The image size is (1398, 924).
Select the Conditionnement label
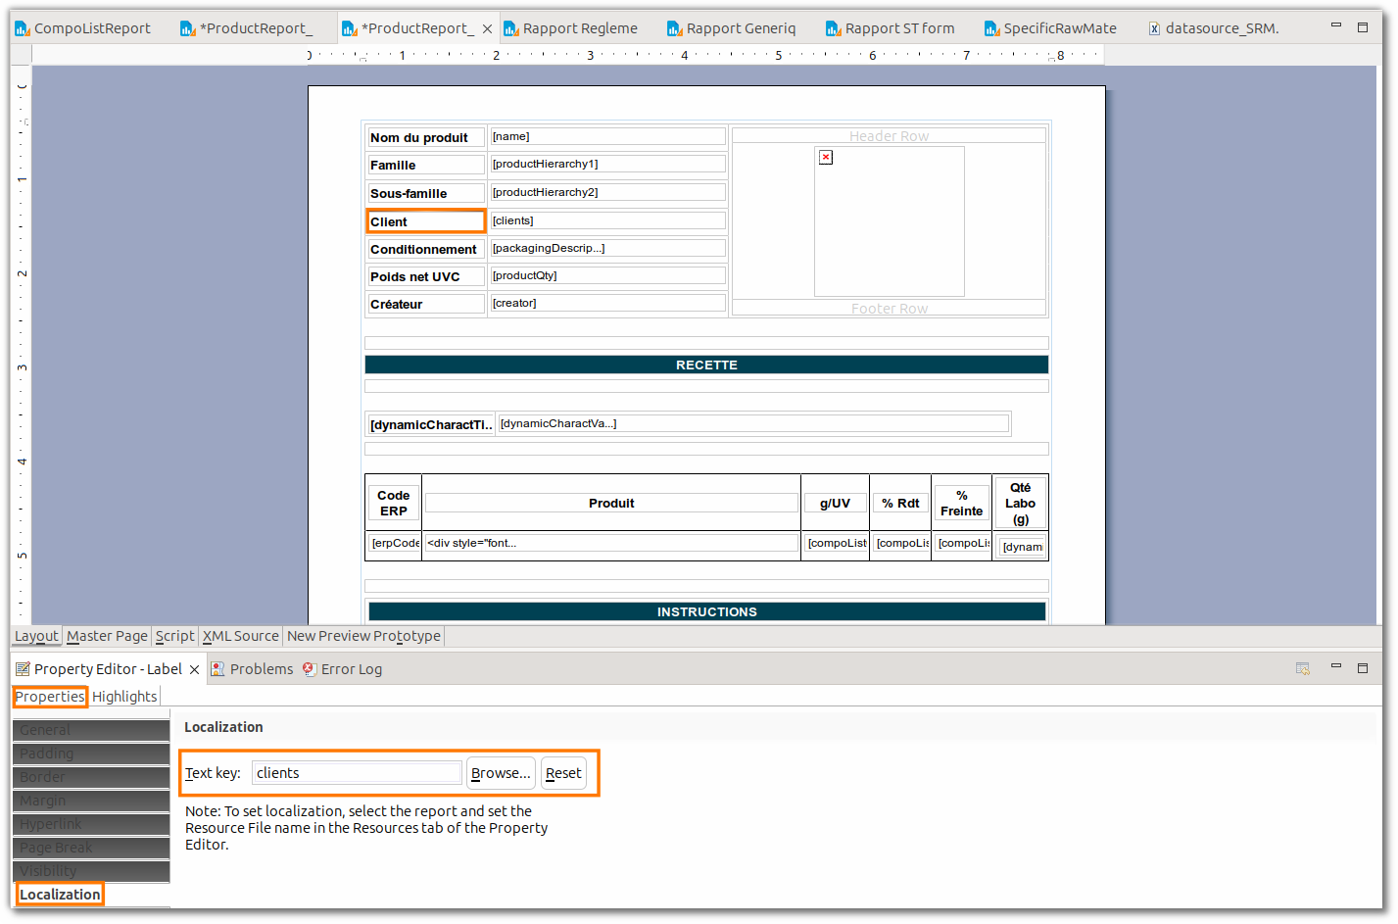426,250
